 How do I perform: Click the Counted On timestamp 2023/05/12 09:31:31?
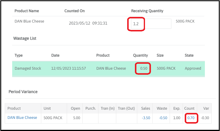[x=88, y=23]
